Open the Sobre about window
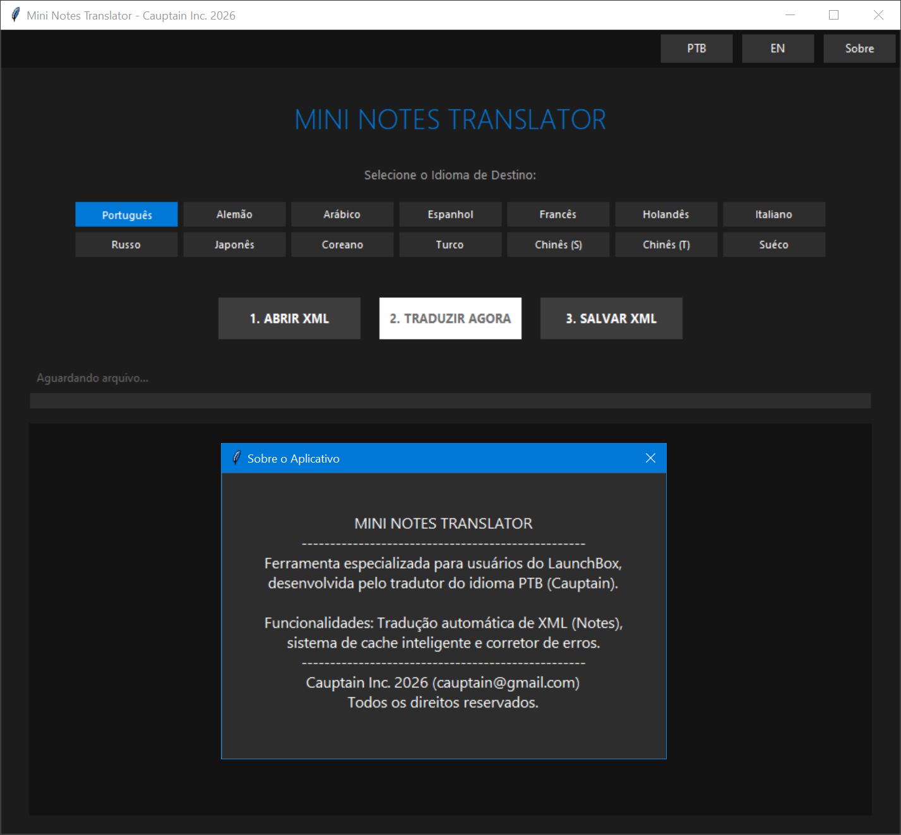The image size is (901, 835). click(x=859, y=49)
